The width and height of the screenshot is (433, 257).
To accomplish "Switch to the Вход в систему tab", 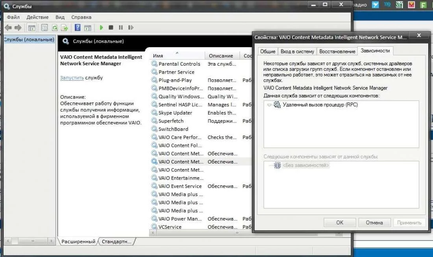I will 297,51.
